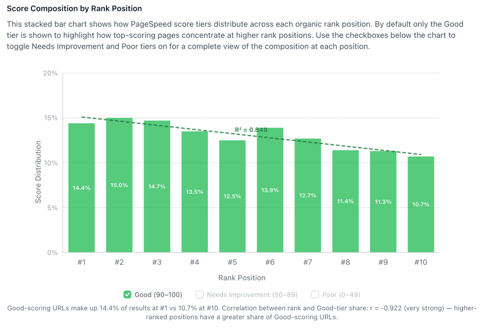Click the Score Composition by Rank Position heading
The width and height of the screenshot is (484, 329).
74,9
